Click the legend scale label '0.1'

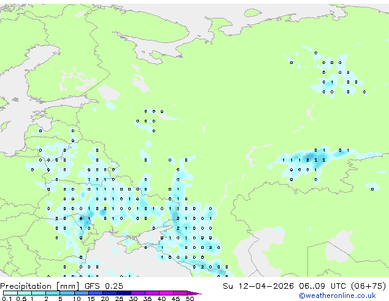[x=7, y=299]
